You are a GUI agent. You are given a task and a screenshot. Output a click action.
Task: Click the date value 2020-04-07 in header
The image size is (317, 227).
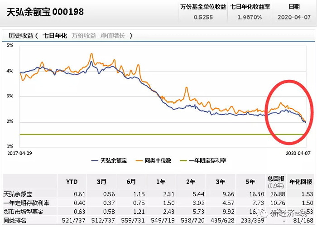[x=294, y=17]
